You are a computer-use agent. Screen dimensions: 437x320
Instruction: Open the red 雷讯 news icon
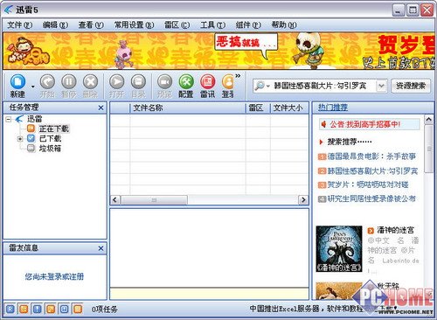point(207,81)
